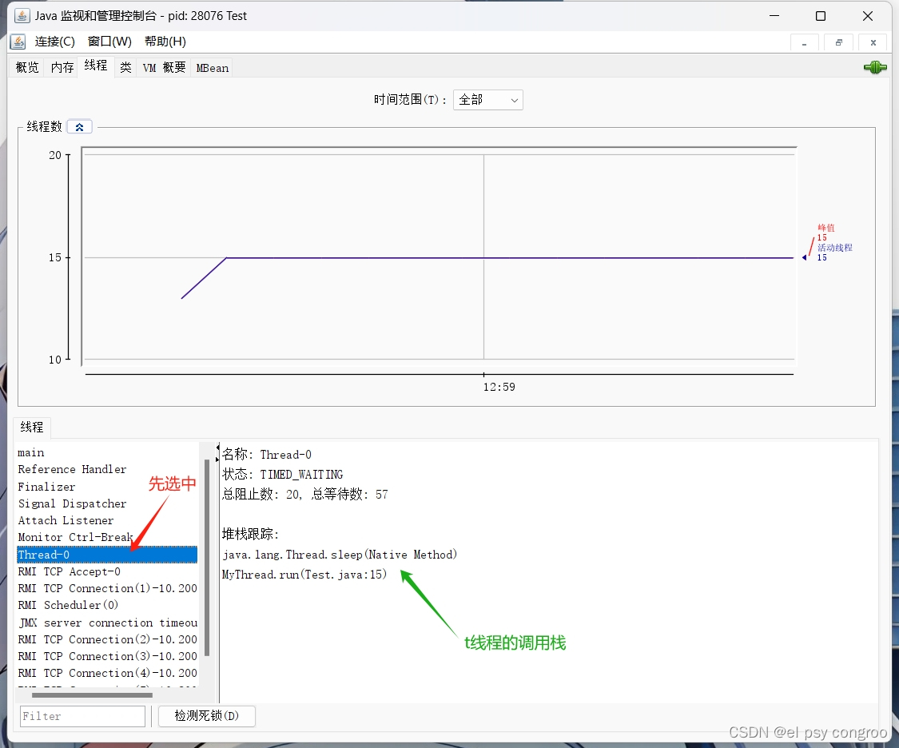899x748 pixels.
Task: Click the java.lang.Thread.sleep stack line
Action: (340, 555)
